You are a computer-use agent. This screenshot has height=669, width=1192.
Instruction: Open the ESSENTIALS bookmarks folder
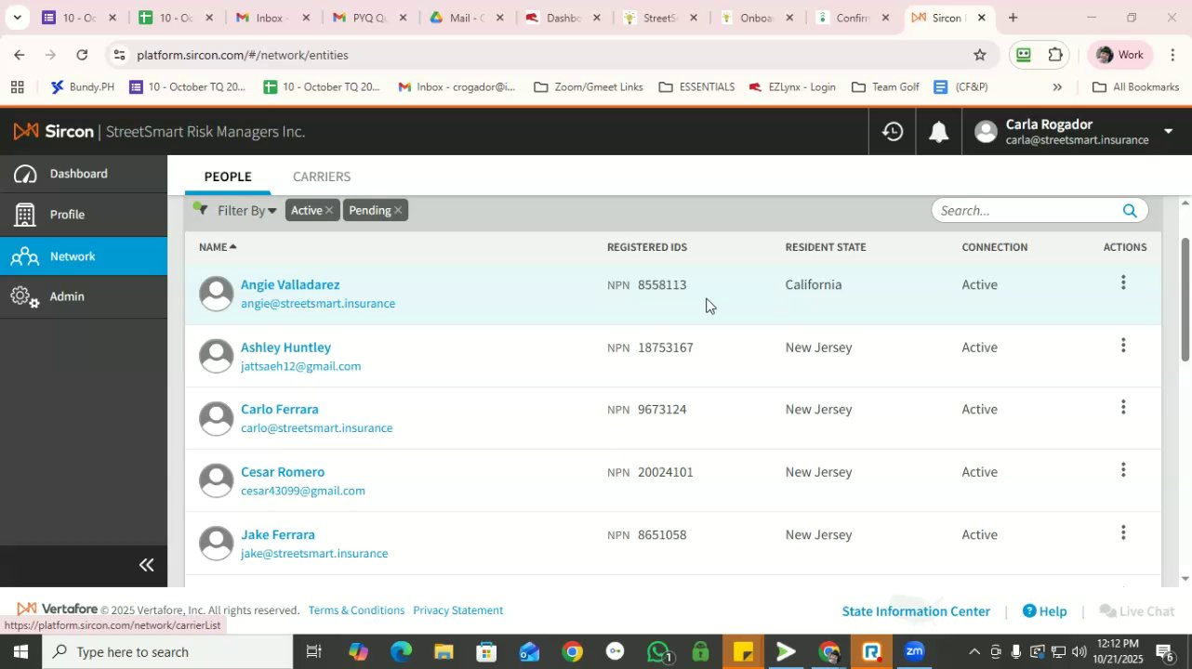696,87
